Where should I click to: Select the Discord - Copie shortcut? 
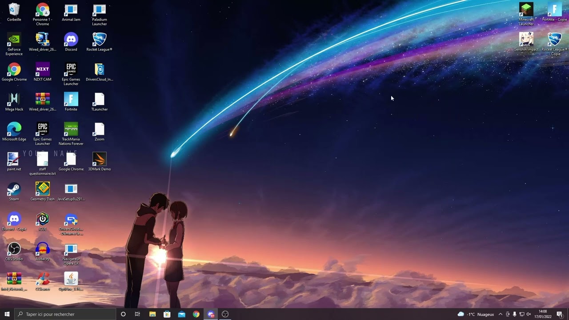coord(14,221)
